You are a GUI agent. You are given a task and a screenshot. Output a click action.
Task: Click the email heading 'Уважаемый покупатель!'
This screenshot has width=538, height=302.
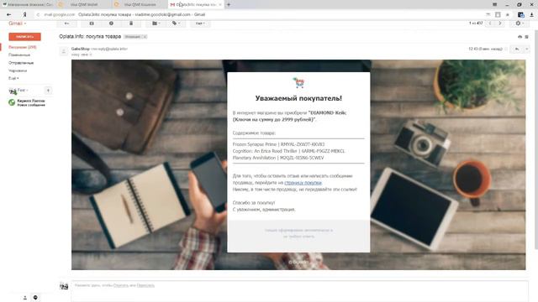click(298, 98)
